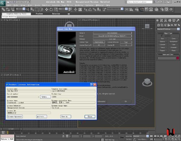Switch to the Freeform ribbon tab

pos(39,14)
